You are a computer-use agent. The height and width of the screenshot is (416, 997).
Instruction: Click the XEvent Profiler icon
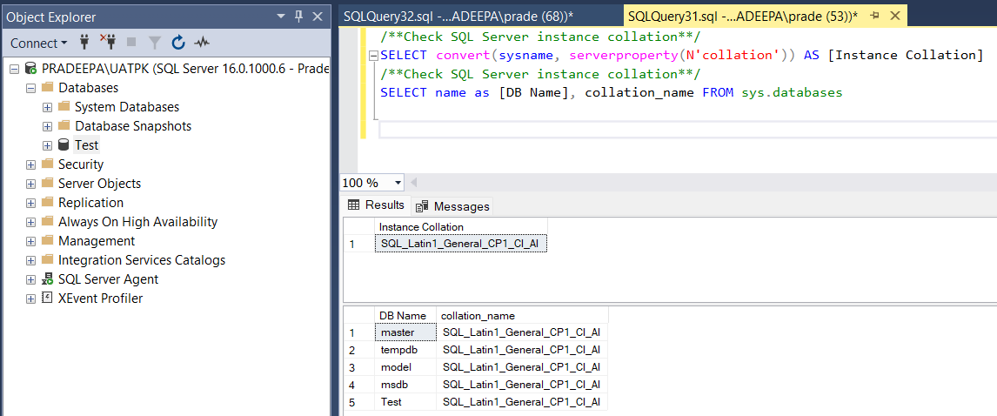point(47,298)
